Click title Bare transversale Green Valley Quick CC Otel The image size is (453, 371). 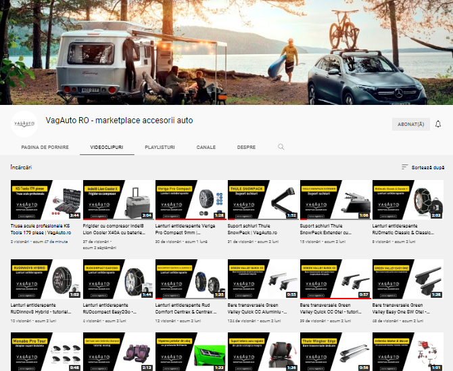tap(331, 309)
